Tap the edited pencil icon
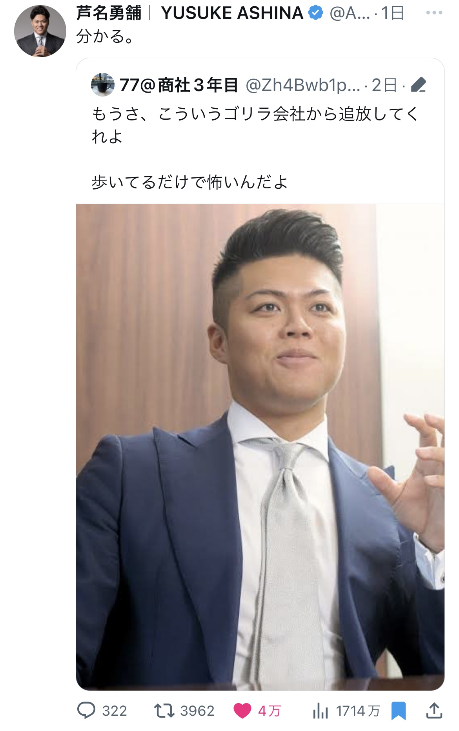The height and width of the screenshot is (731, 459). tap(418, 85)
